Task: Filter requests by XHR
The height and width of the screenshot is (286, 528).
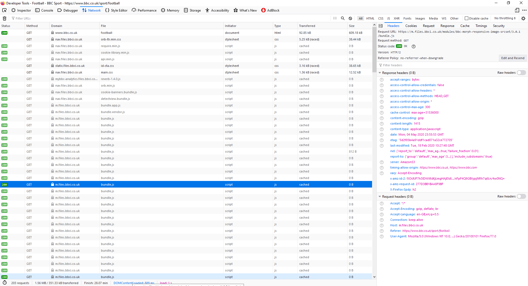Action: tap(397, 18)
